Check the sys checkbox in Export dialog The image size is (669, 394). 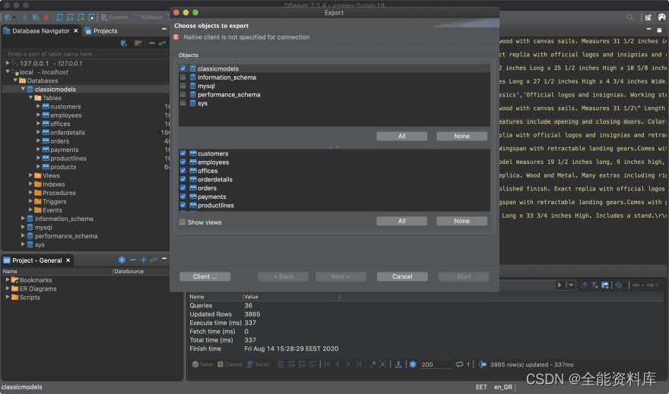(x=183, y=103)
